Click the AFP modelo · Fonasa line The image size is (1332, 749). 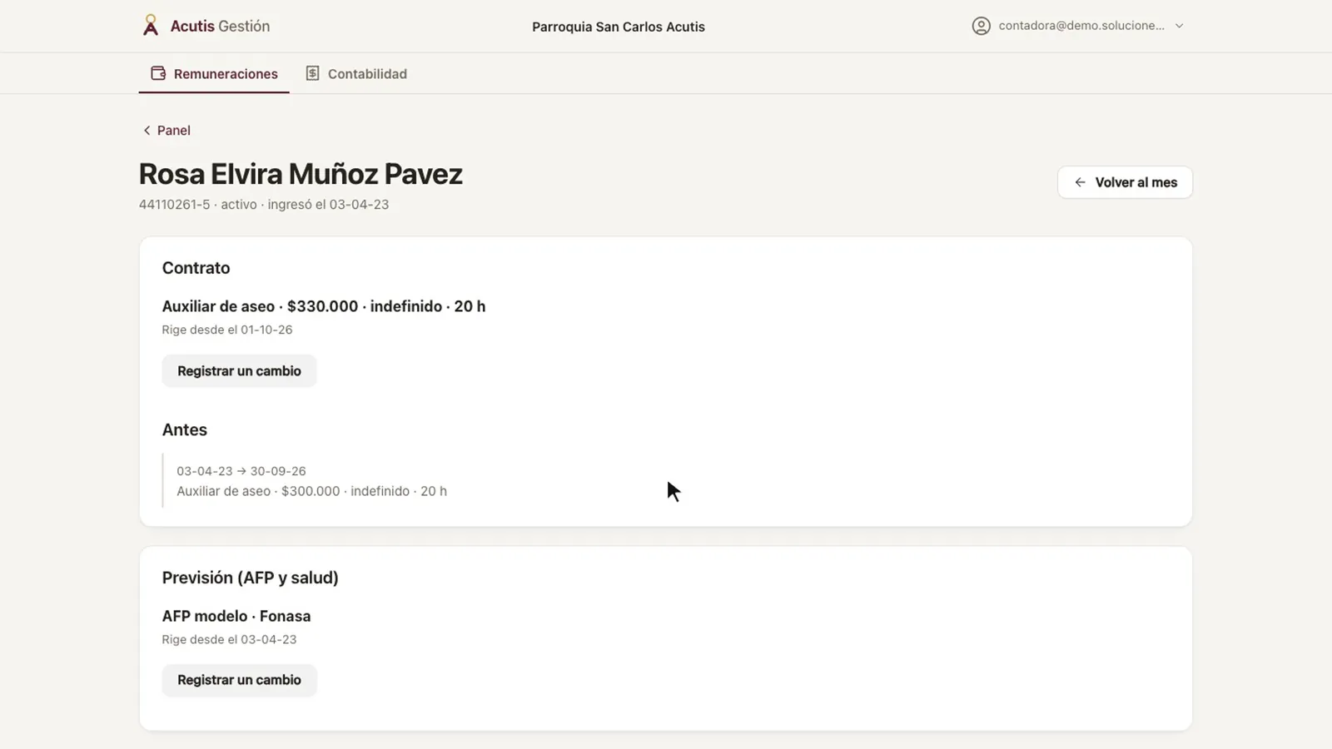click(236, 616)
